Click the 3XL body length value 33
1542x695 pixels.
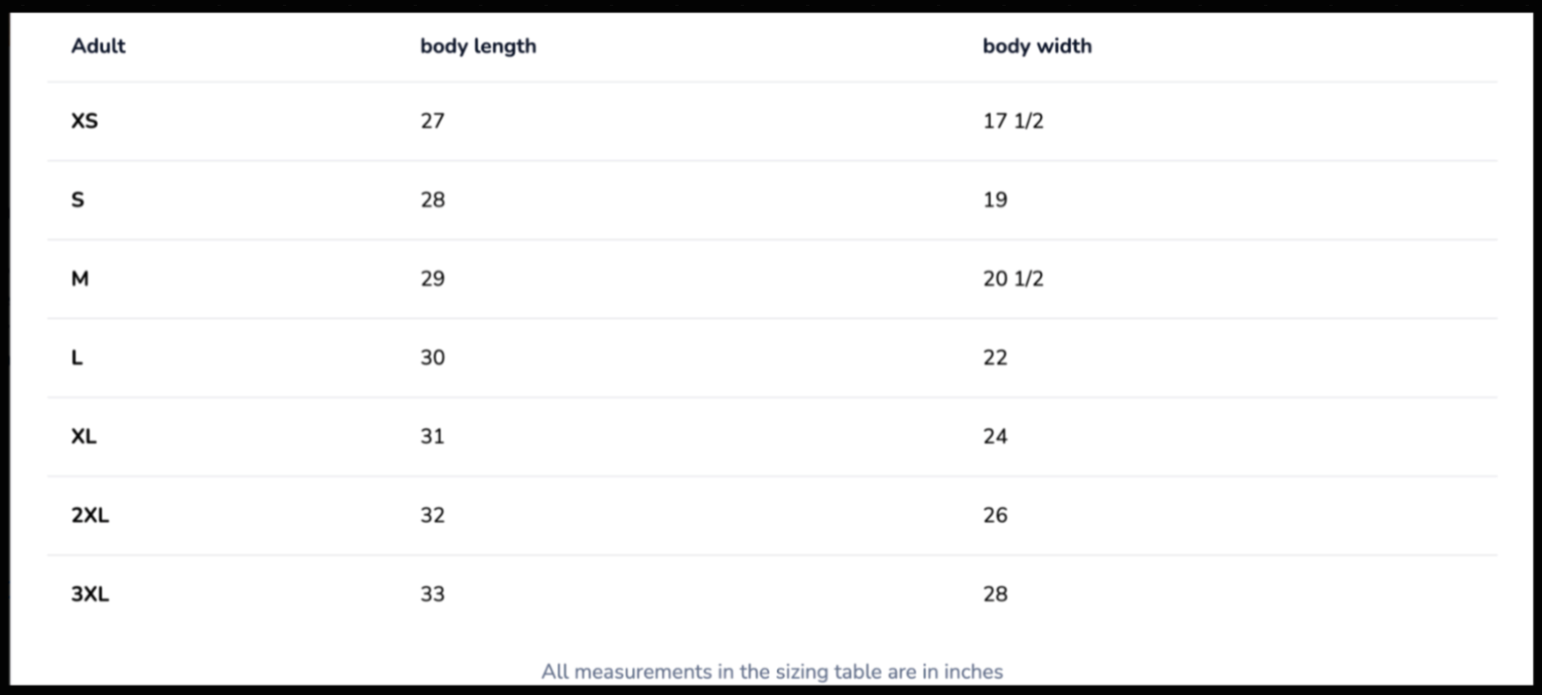(433, 594)
